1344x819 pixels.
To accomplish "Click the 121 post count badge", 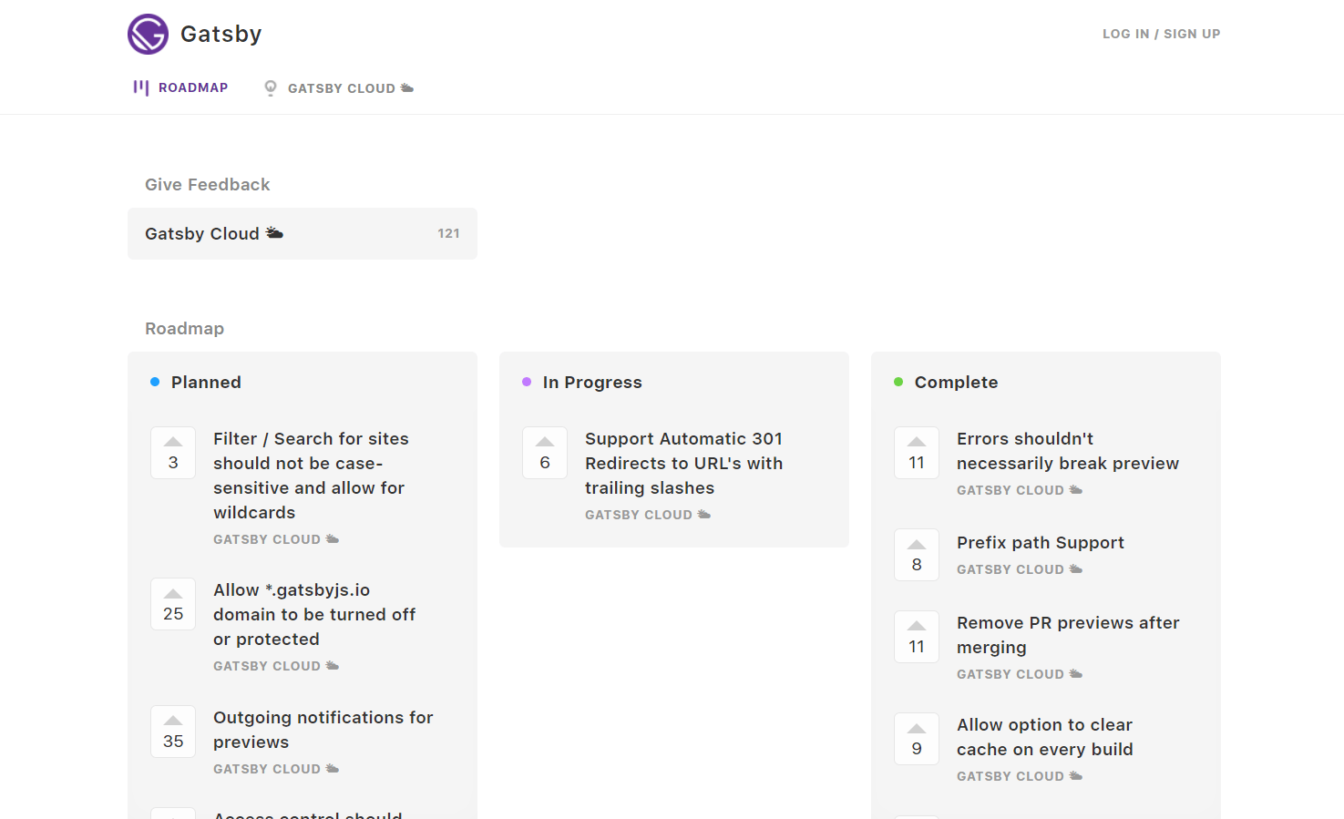I will click(x=448, y=233).
